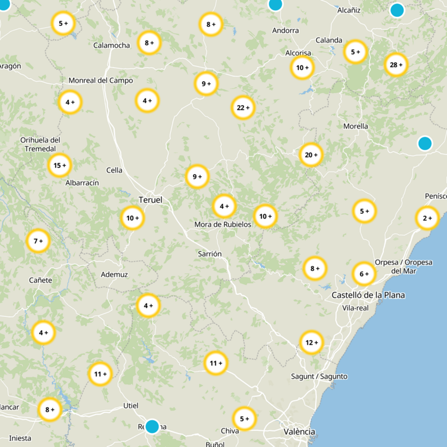The width and height of the screenshot is (447, 447).
Task: Select the 20+ cluster north of Morella
Action: tap(311, 156)
